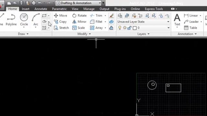Activate the Array tool

96,28
